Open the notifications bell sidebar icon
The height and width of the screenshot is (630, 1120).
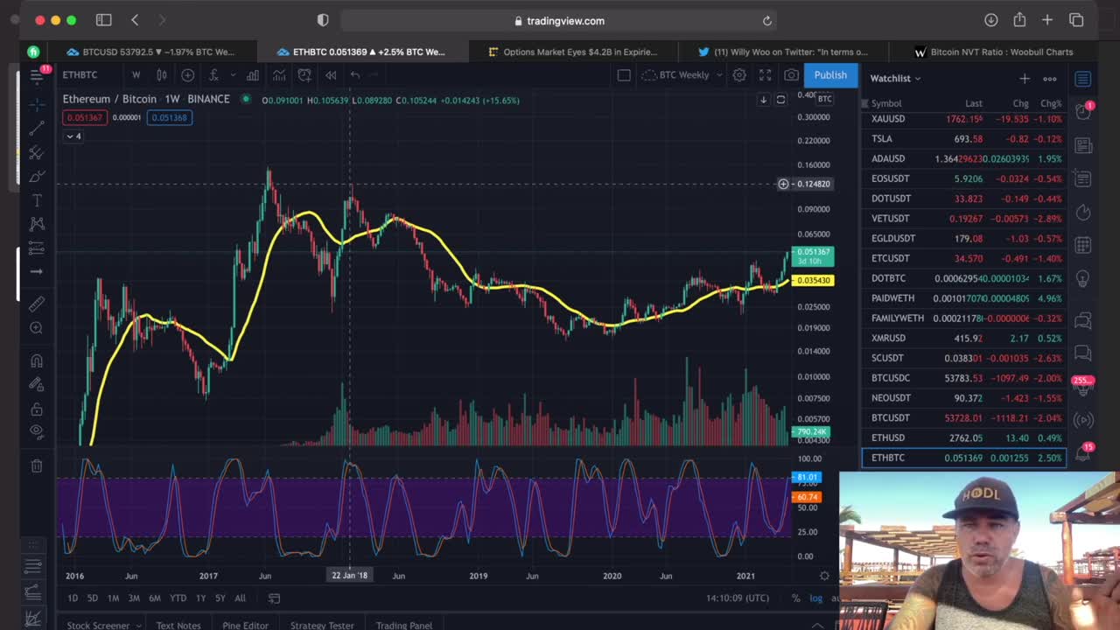[1082, 453]
